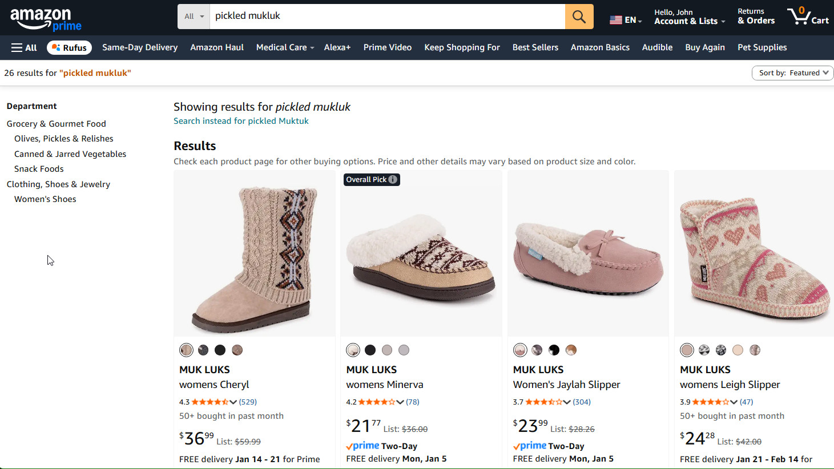Expand rating details for womens Cheryl
834x469 pixels.
pos(233,402)
